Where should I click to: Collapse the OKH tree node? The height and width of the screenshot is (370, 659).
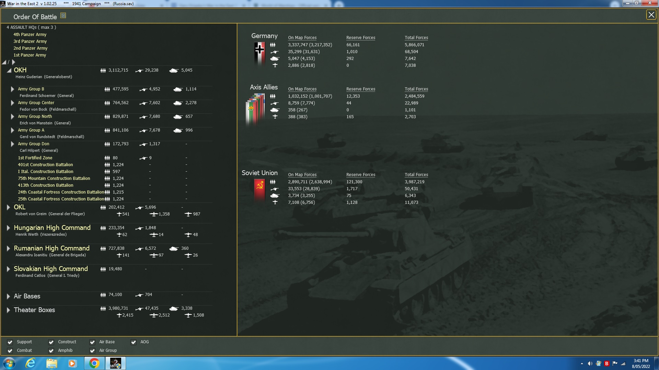[9, 70]
